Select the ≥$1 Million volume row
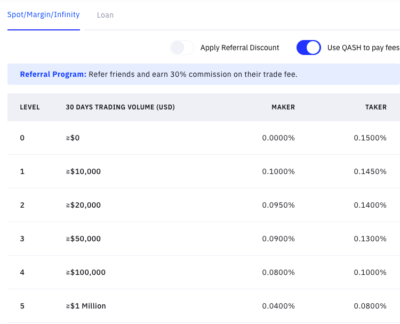400x324 pixels. 204,306
